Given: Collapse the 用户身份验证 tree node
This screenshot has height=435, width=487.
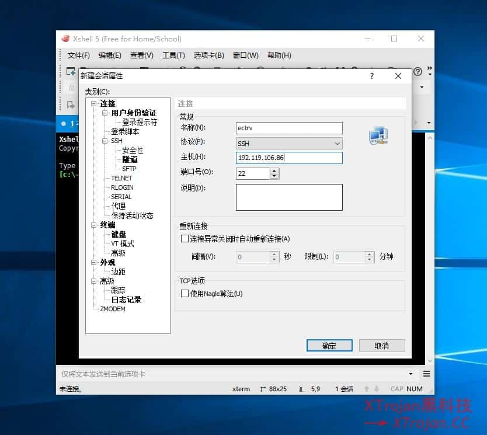Looking at the screenshot, I should tap(105, 113).
